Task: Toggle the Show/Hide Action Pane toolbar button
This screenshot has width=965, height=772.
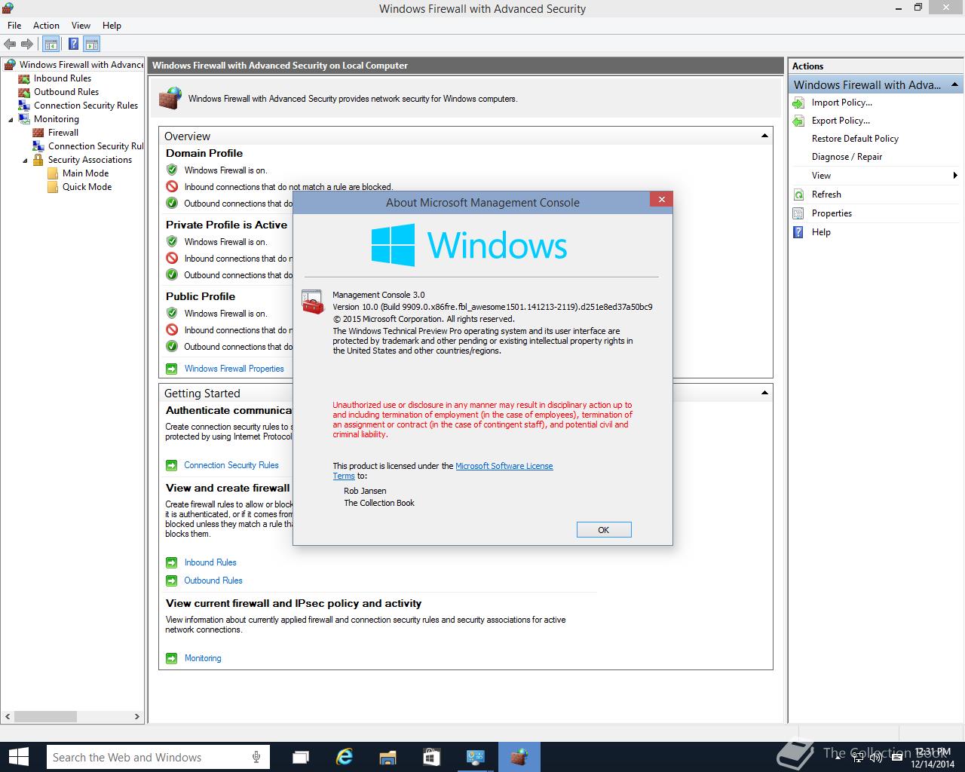Action: (x=91, y=44)
